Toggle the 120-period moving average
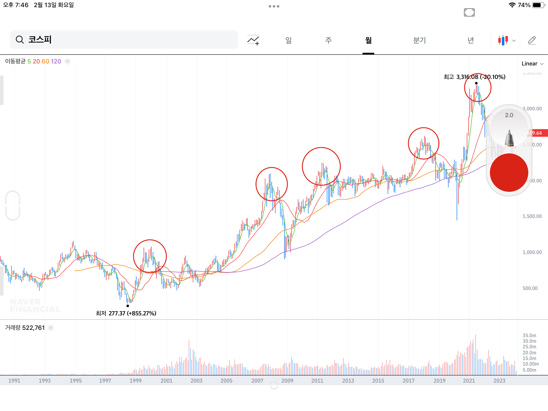Screen dimensions: 548x411 point(56,61)
